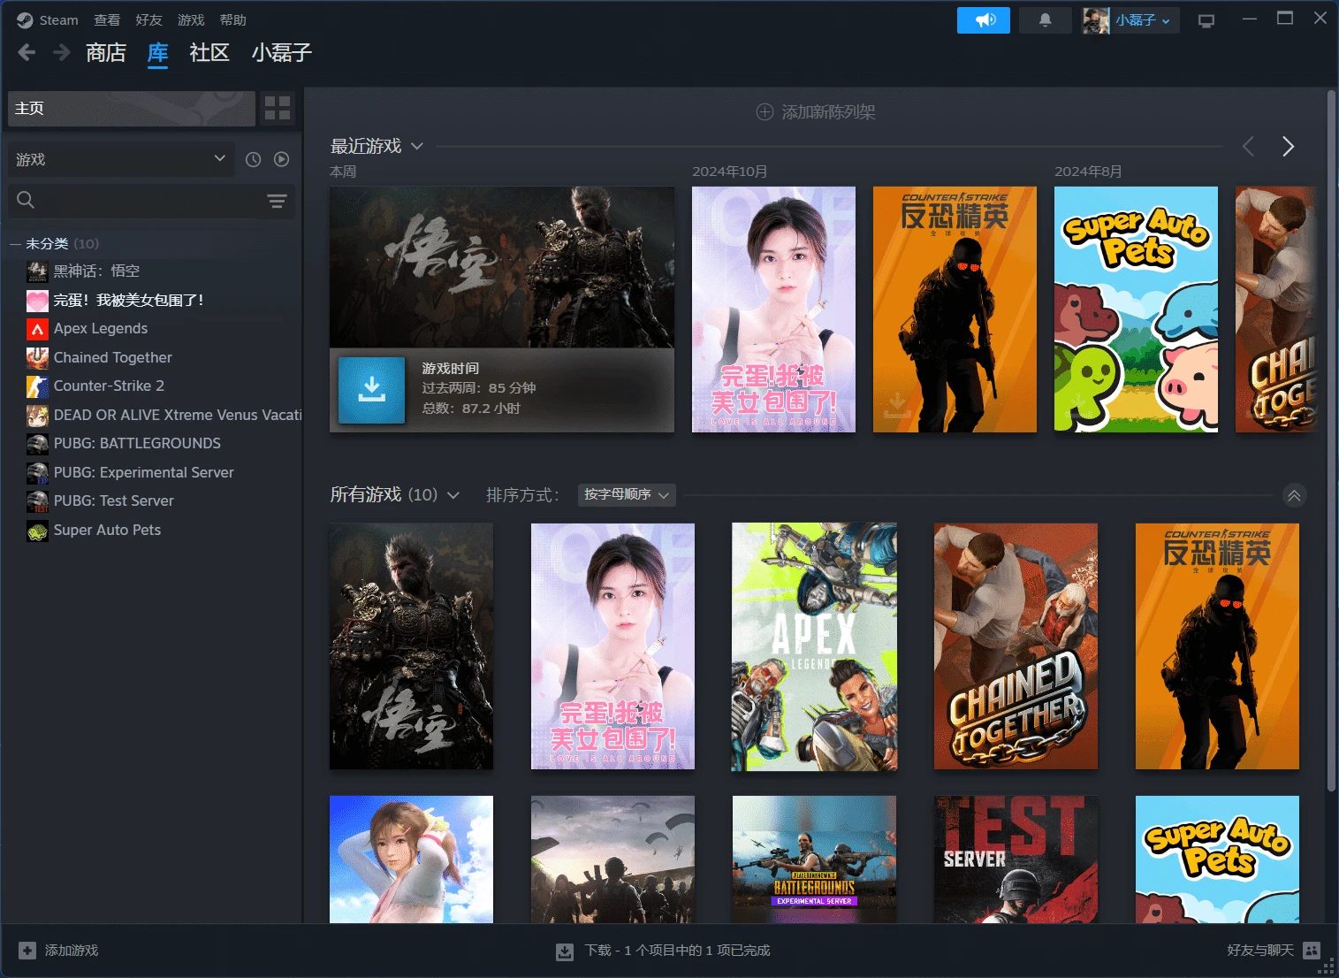Image resolution: width=1339 pixels, height=978 pixels.
Task: Click the blue download button for 悟空
Action: (x=372, y=390)
